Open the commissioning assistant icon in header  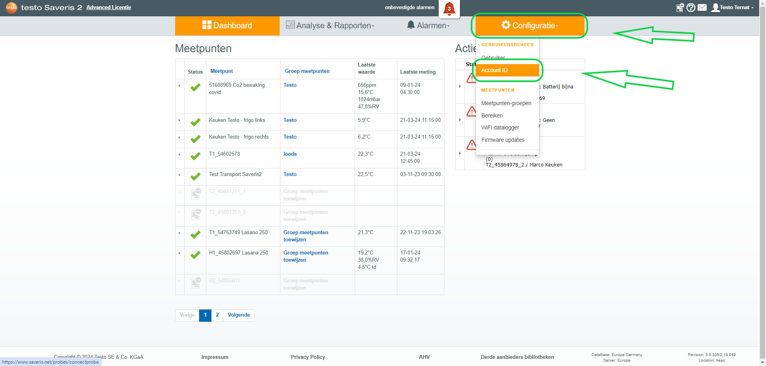pos(680,8)
